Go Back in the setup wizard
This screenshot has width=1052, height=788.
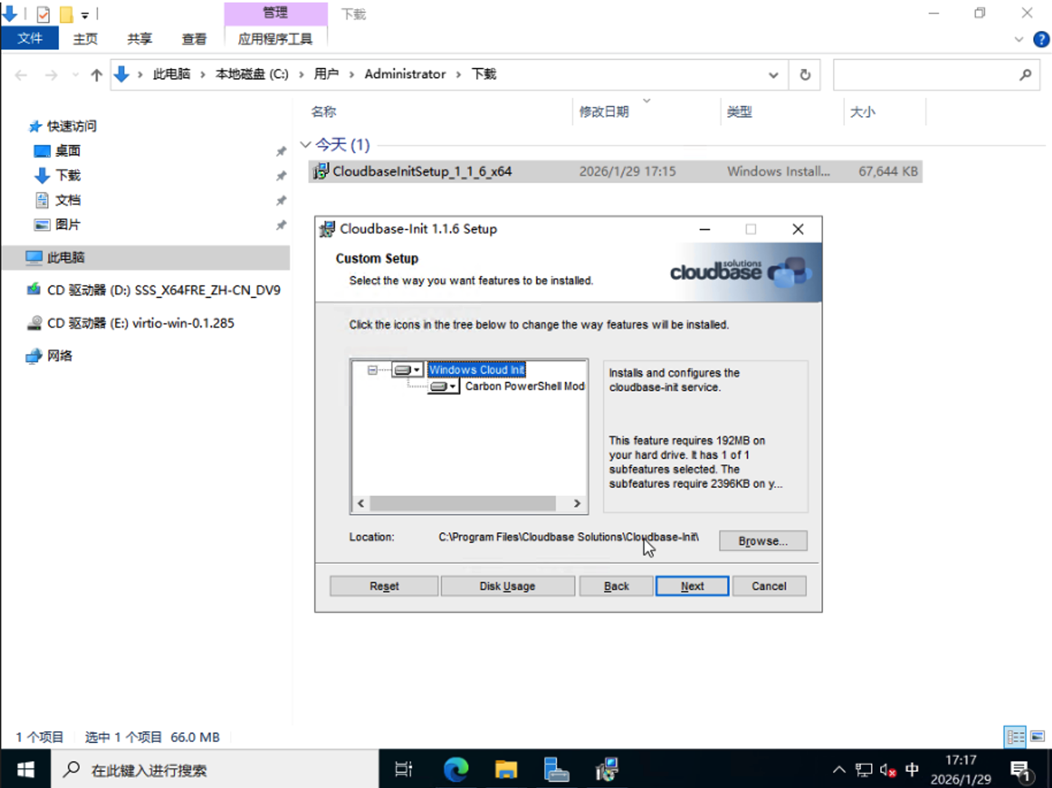(x=616, y=586)
